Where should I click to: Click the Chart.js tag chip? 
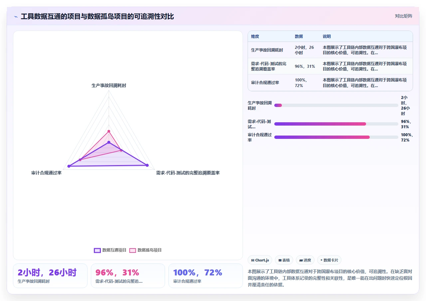point(260,260)
